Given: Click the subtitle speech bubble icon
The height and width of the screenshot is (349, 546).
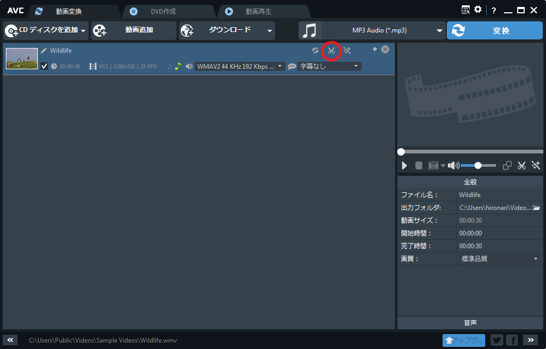Looking at the screenshot, I should coord(292,66).
